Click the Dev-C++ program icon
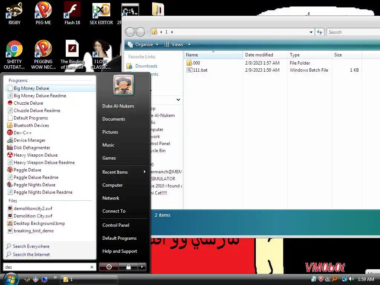 tap(10, 133)
